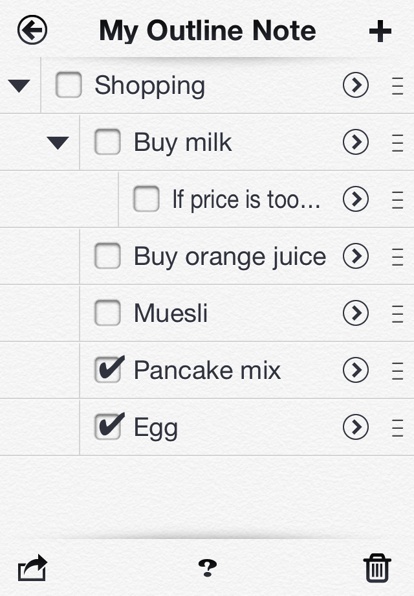Tap the My Outline Note title
Screen dimensions: 414x596
[x=207, y=30]
